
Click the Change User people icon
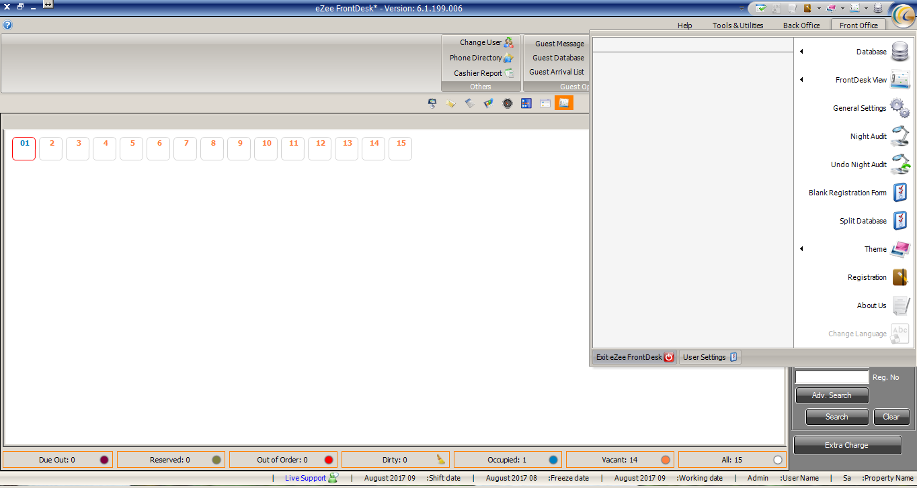(x=509, y=42)
